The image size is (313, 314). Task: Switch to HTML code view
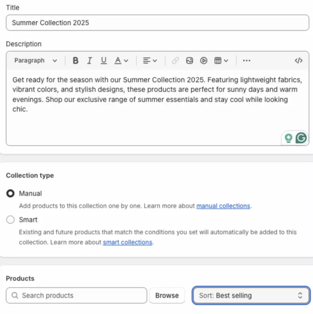pos(299,60)
